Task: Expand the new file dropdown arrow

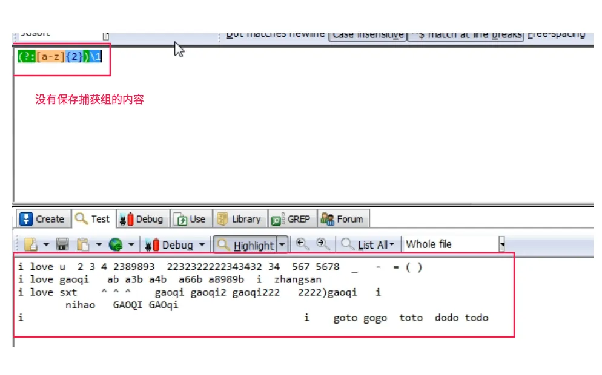Action: pyautogui.click(x=46, y=244)
